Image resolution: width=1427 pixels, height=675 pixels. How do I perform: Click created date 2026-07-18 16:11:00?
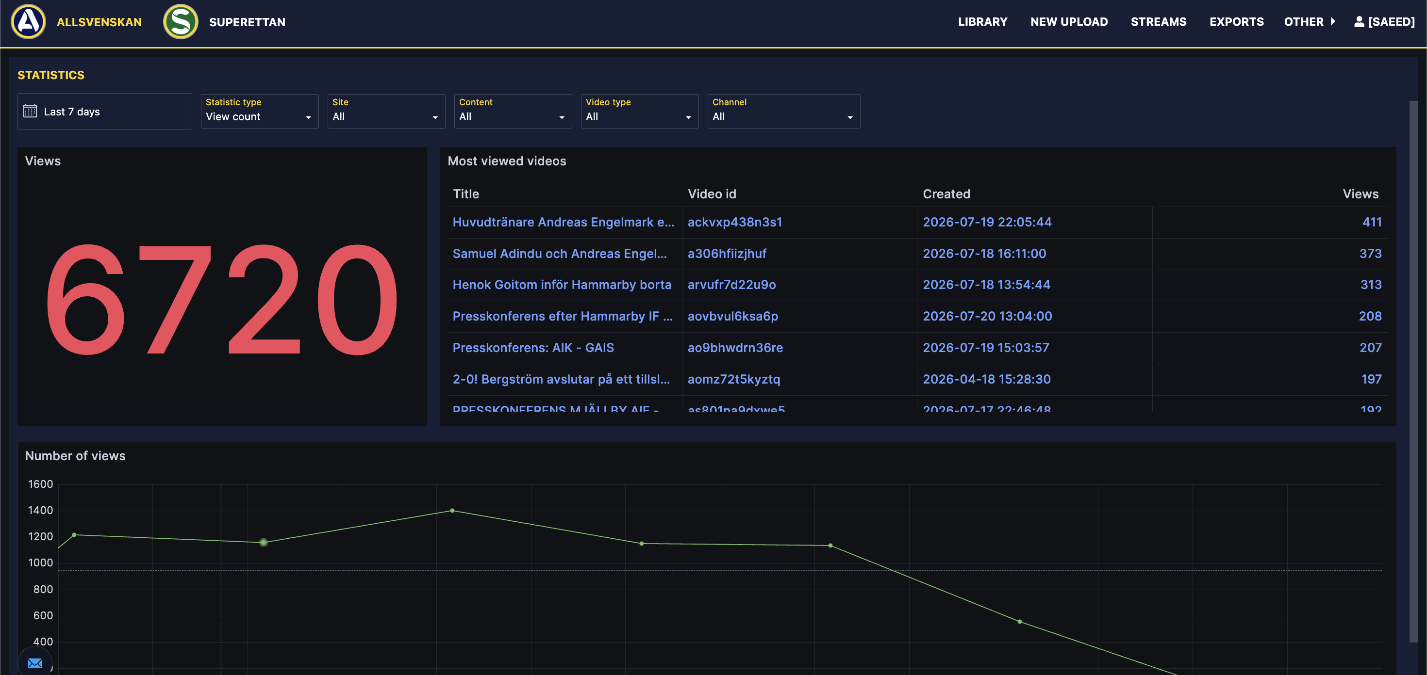click(x=984, y=254)
